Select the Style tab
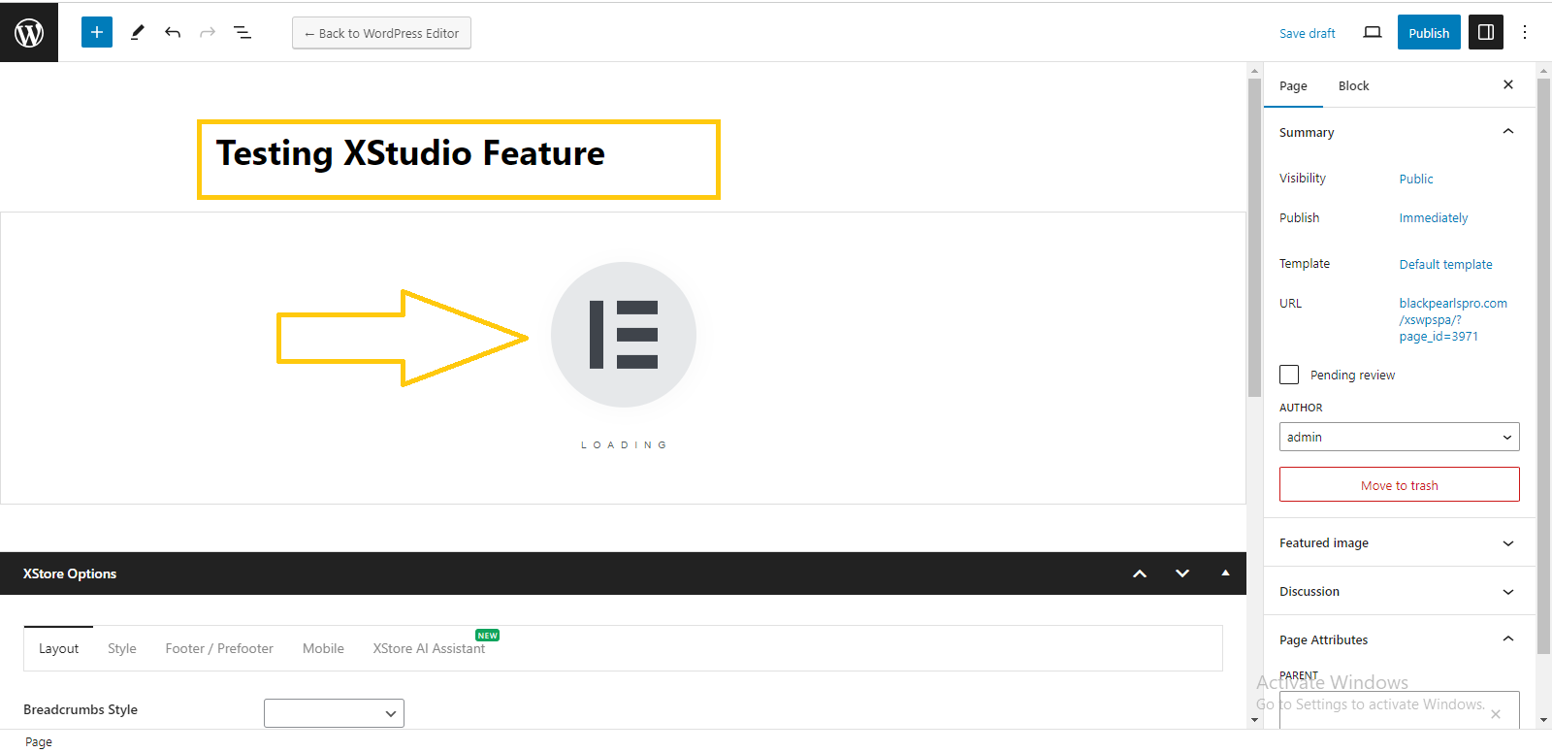The width and height of the screenshot is (1552, 753). click(122, 648)
